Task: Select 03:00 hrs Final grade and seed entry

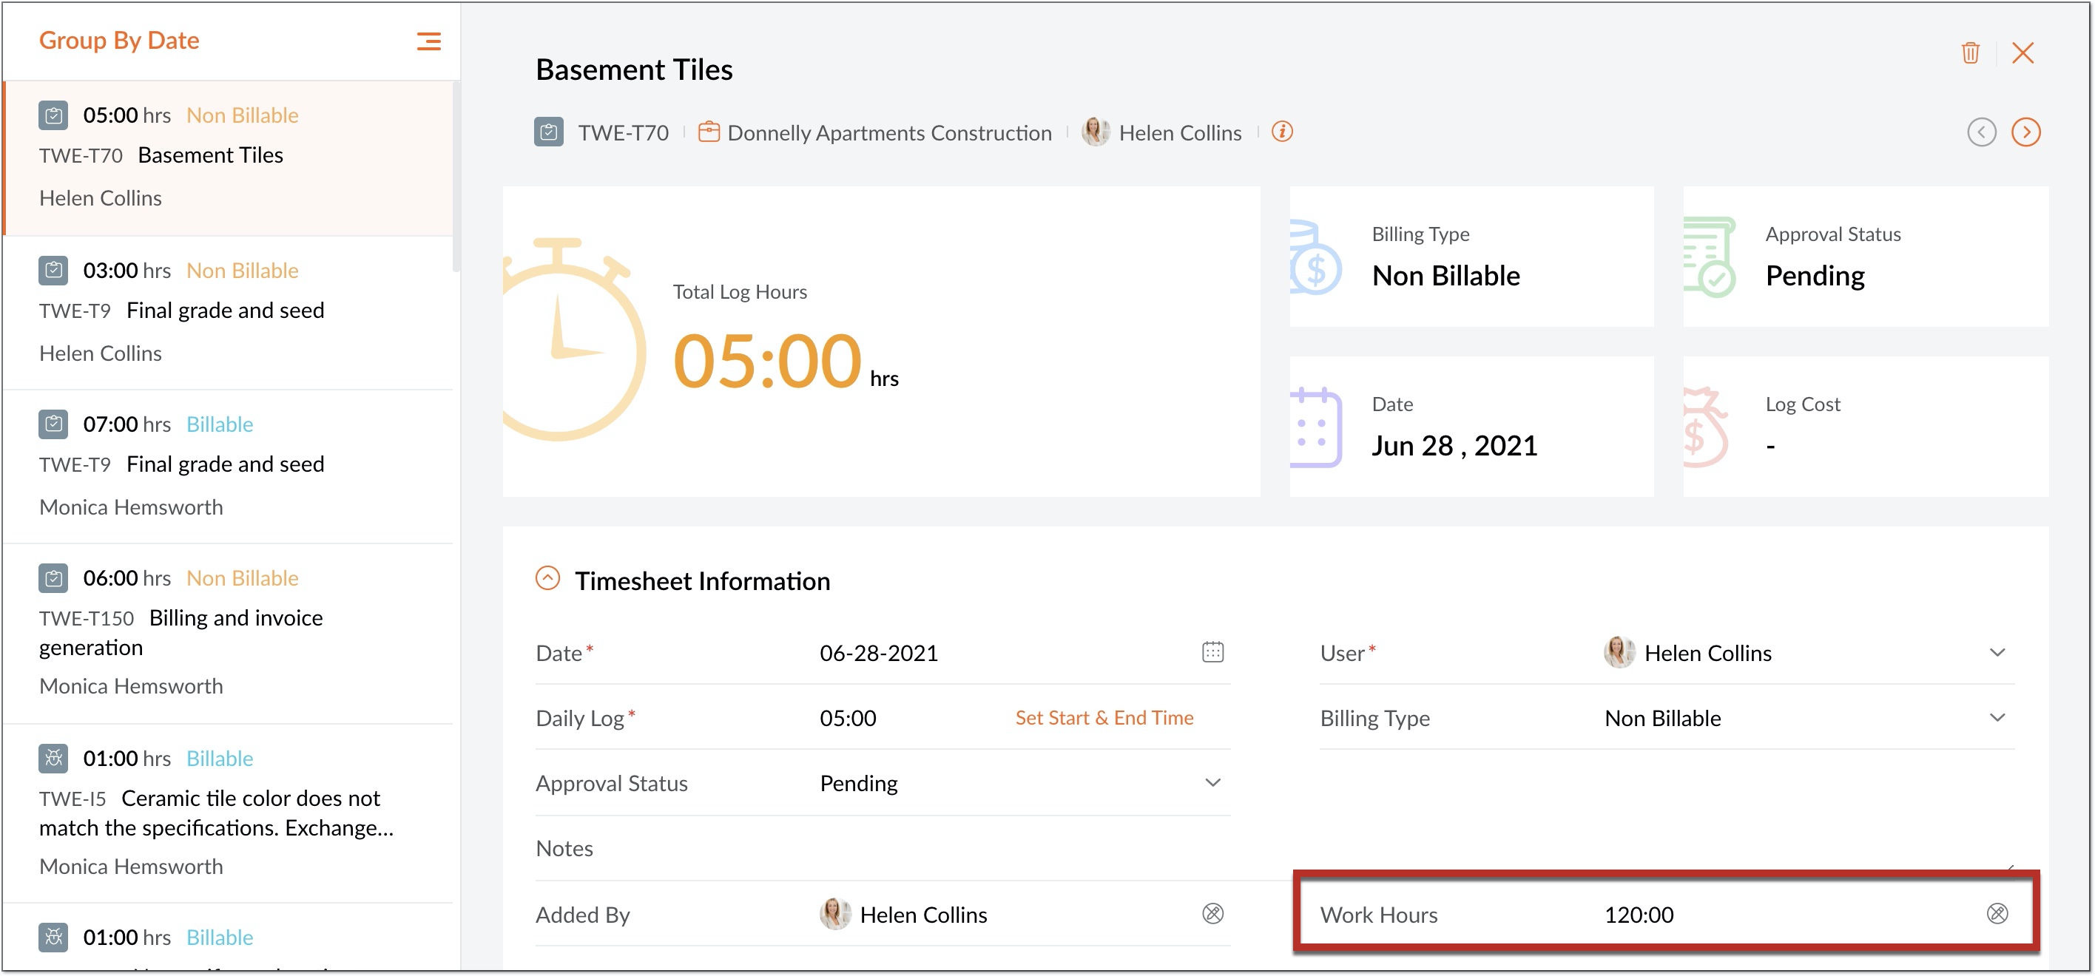Action: pyautogui.click(x=226, y=311)
